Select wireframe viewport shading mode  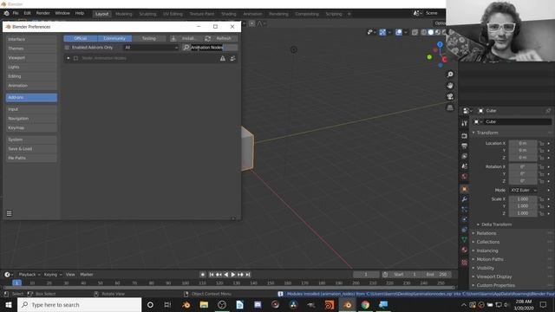pos(424,32)
